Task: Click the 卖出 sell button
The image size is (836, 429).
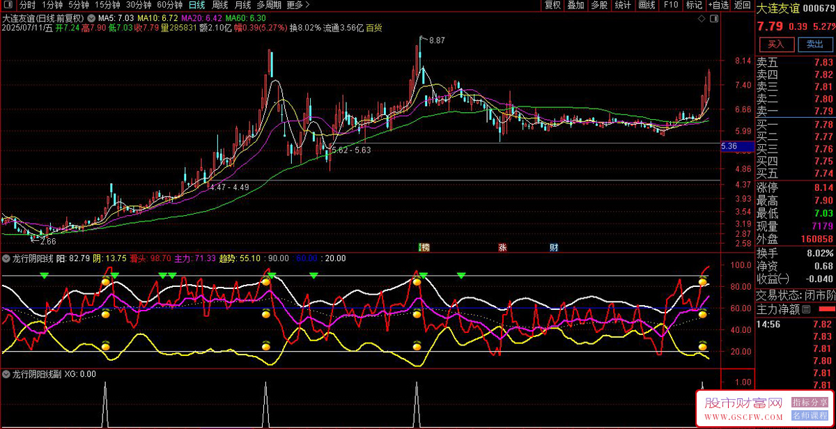Action: tap(814, 44)
